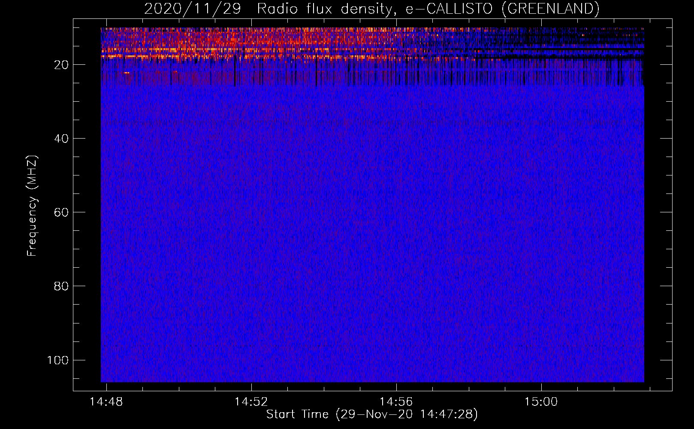Click the spectrogram at 80 MHz and 14:52
694x429 pixels.
pos(251,286)
